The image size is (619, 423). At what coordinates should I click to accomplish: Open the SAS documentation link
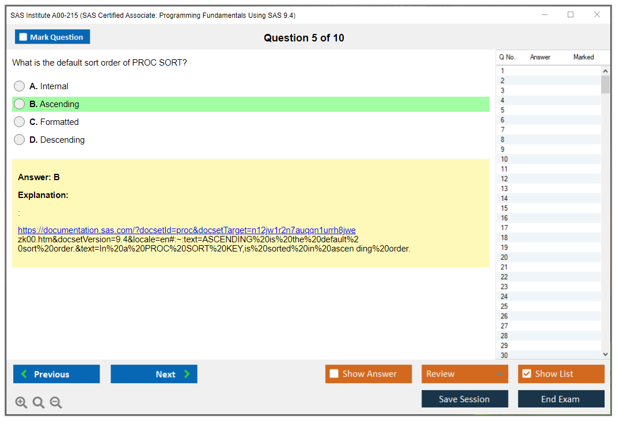187,230
